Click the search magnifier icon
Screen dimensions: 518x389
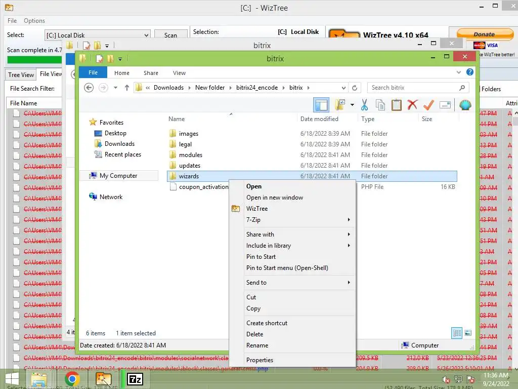pyautogui.click(x=462, y=88)
